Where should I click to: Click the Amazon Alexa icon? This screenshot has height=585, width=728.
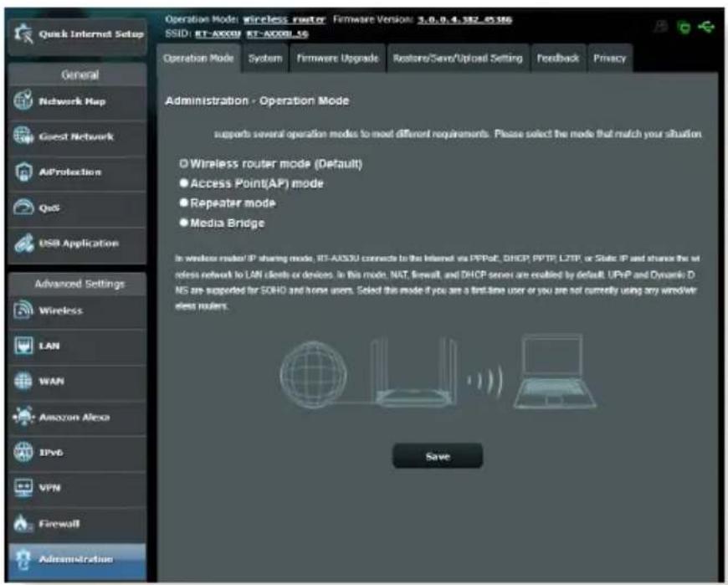coord(23,417)
